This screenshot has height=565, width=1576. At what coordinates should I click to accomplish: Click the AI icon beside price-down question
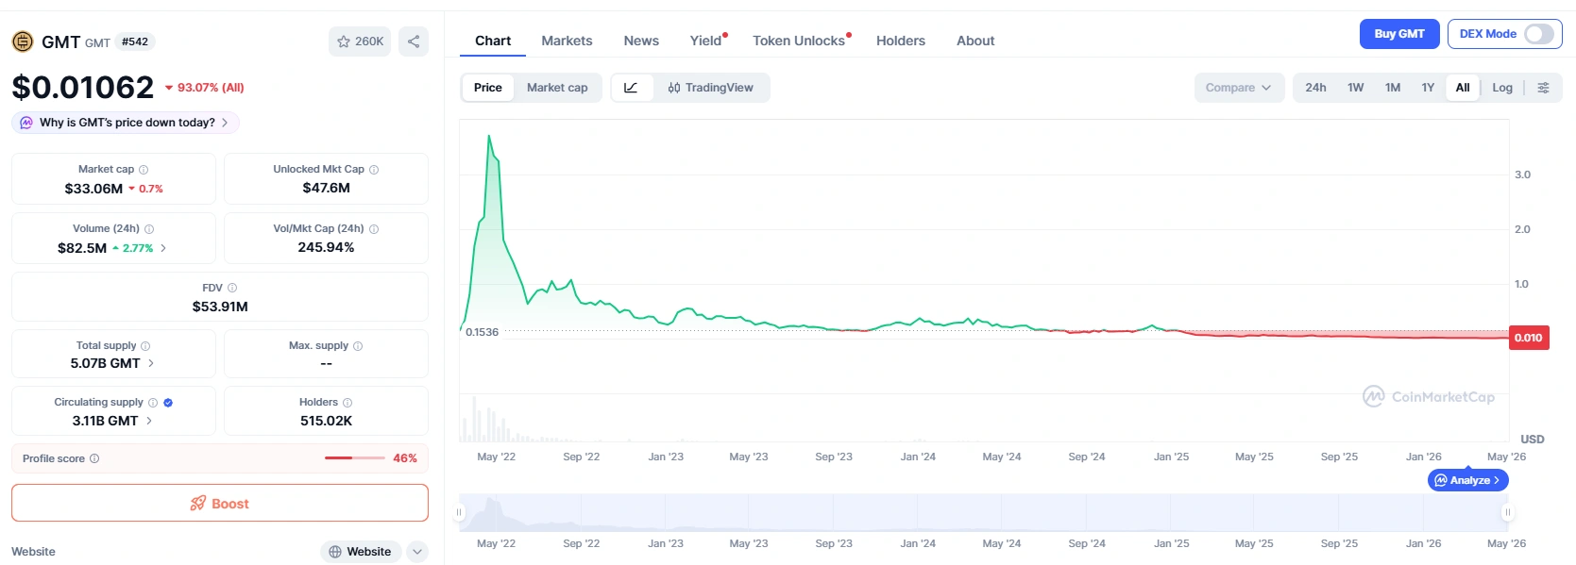(26, 123)
